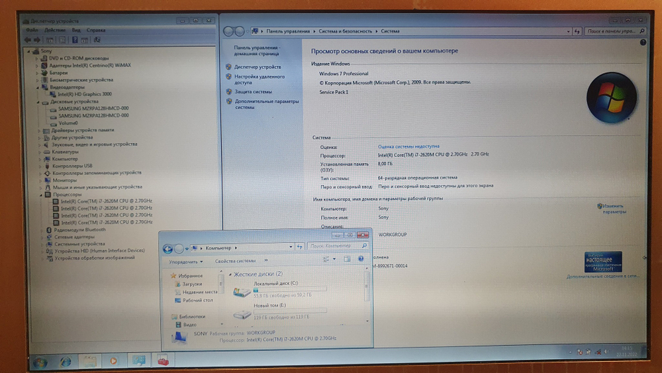Click help icon in explorer toolbar
The image size is (662, 373).
click(x=361, y=259)
